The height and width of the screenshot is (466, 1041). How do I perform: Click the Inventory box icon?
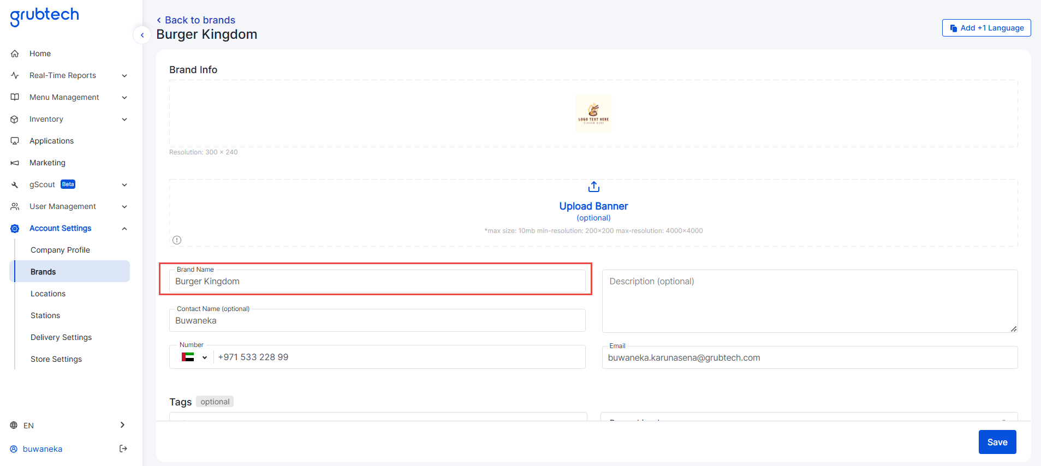coord(15,119)
